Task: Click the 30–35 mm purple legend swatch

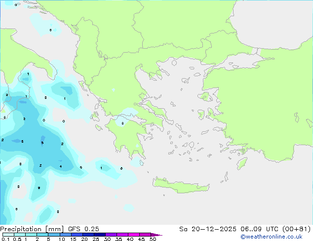Action: click(x=111, y=235)
